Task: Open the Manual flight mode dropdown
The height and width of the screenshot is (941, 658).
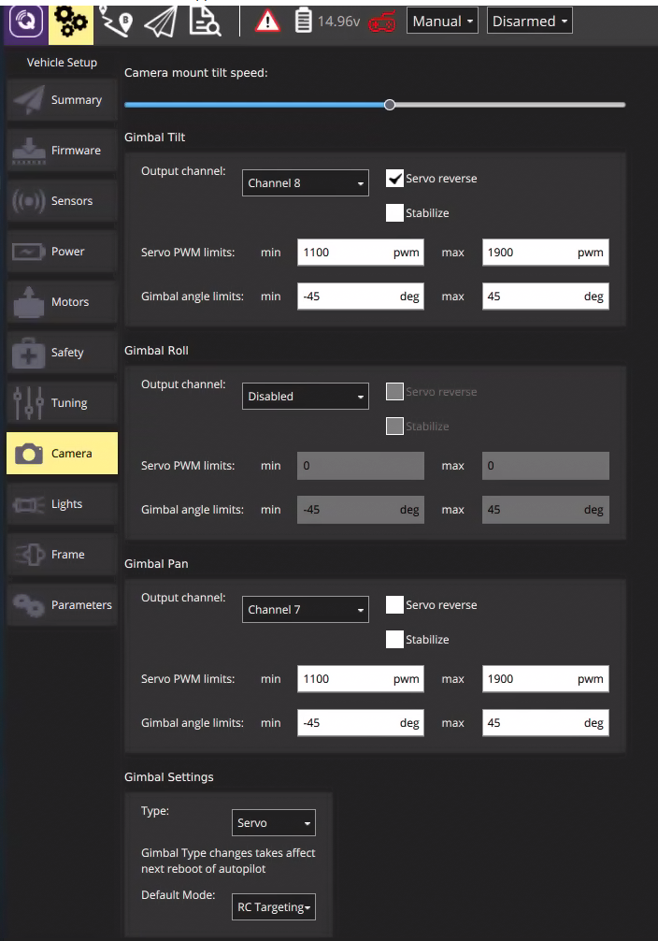Action: click(442, 21)
